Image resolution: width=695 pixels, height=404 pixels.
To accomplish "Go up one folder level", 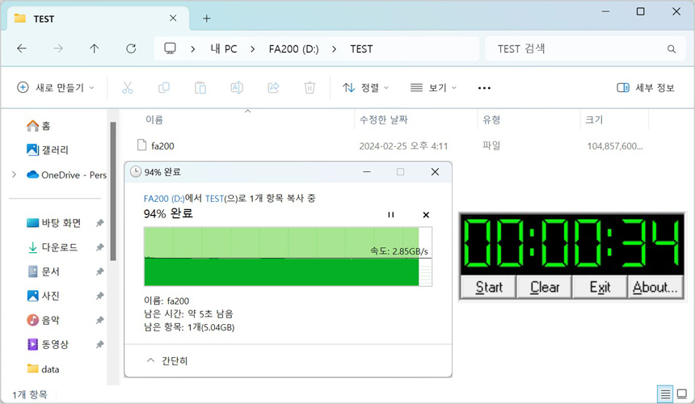I will point(94,48).
